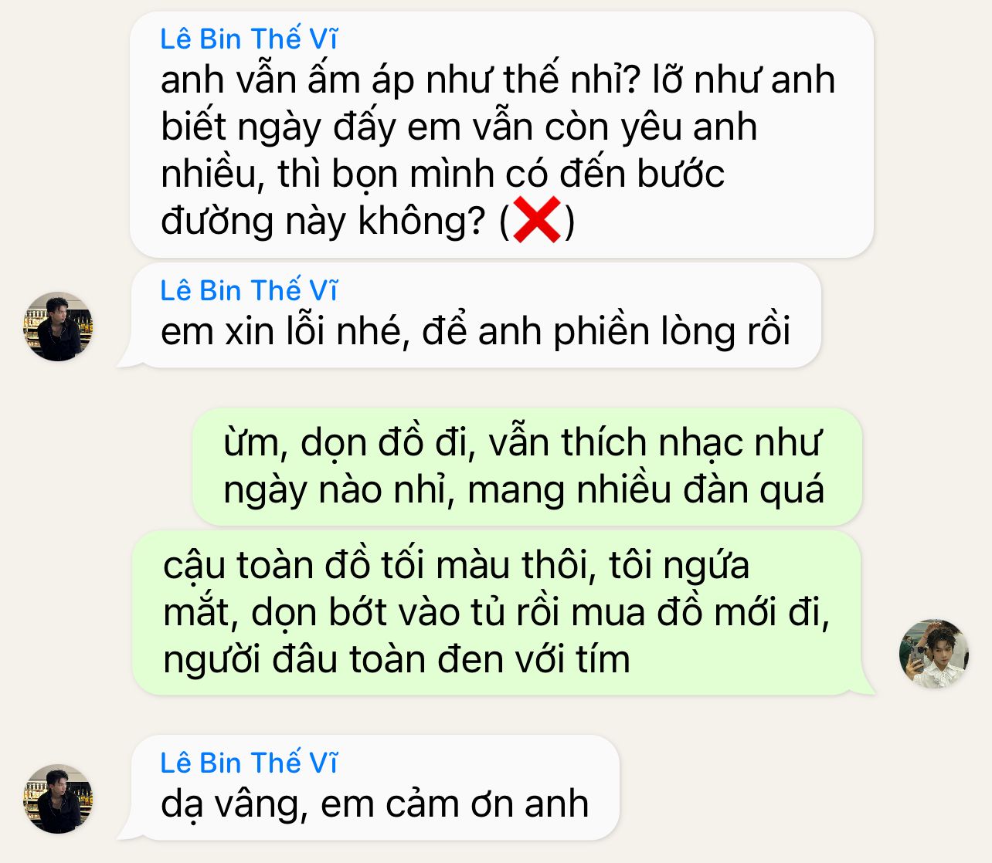Open sender avatar beside "dạ vâng" message
The image size is (992, 863).
click(58, 799)
